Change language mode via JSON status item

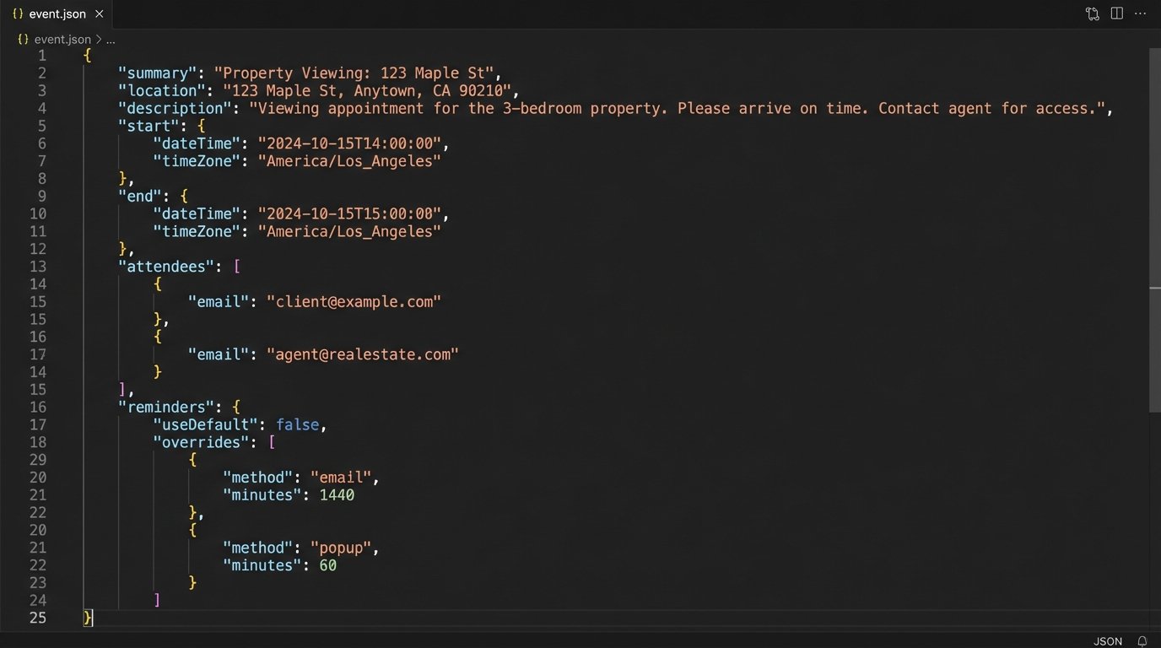coord(1108,641)
